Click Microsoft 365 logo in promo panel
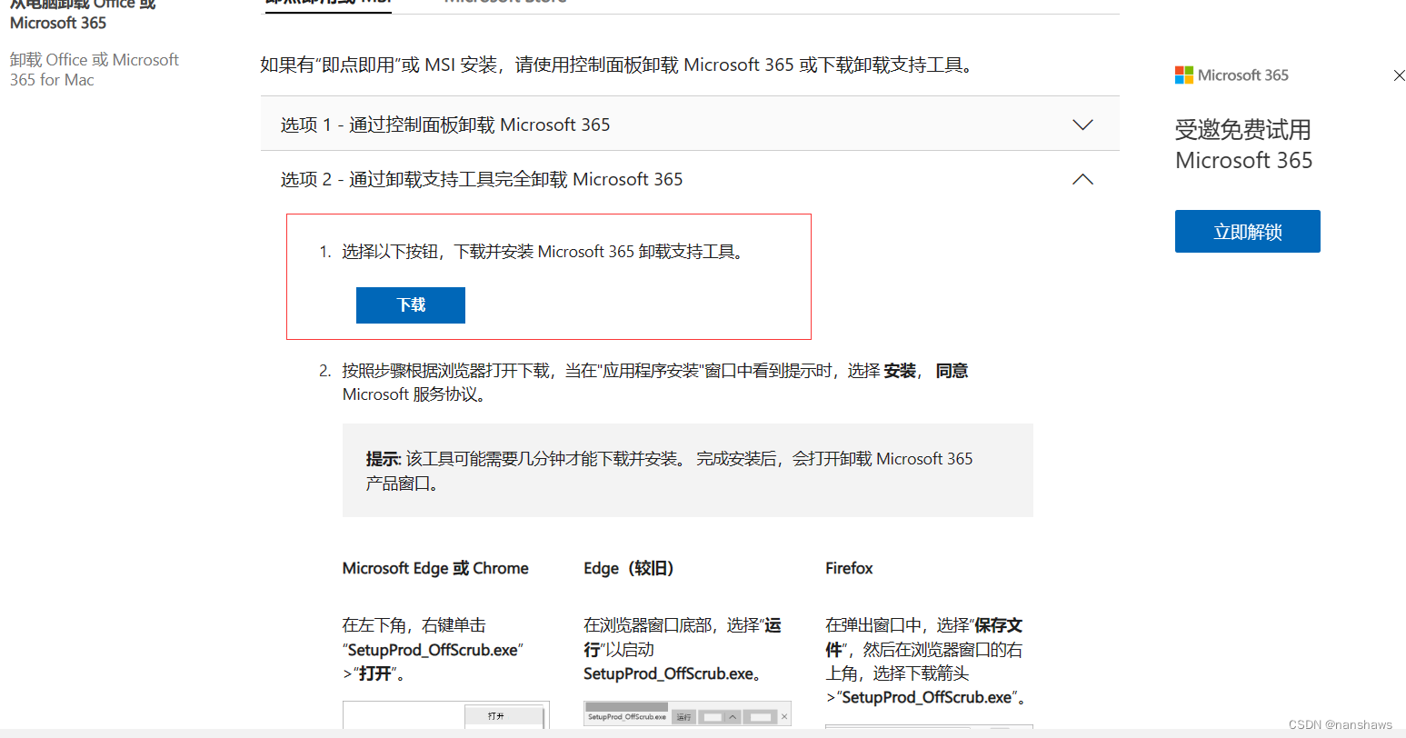This screenshot has height=738, width=1406. click(x=1231, y=75)
